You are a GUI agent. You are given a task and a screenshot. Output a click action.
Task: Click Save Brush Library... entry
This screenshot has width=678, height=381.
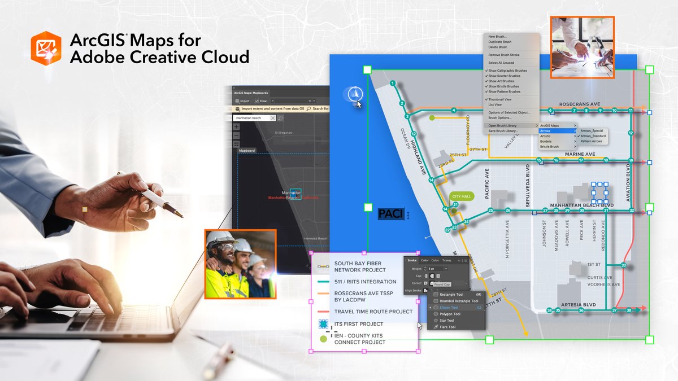(503, 130)
